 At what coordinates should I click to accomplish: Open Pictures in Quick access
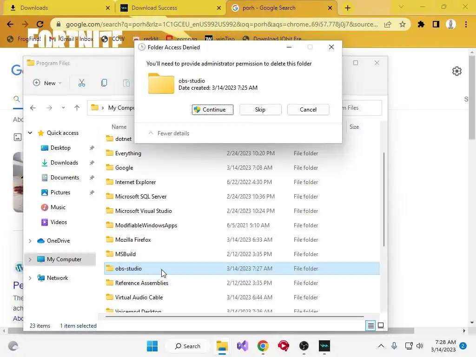60,192
